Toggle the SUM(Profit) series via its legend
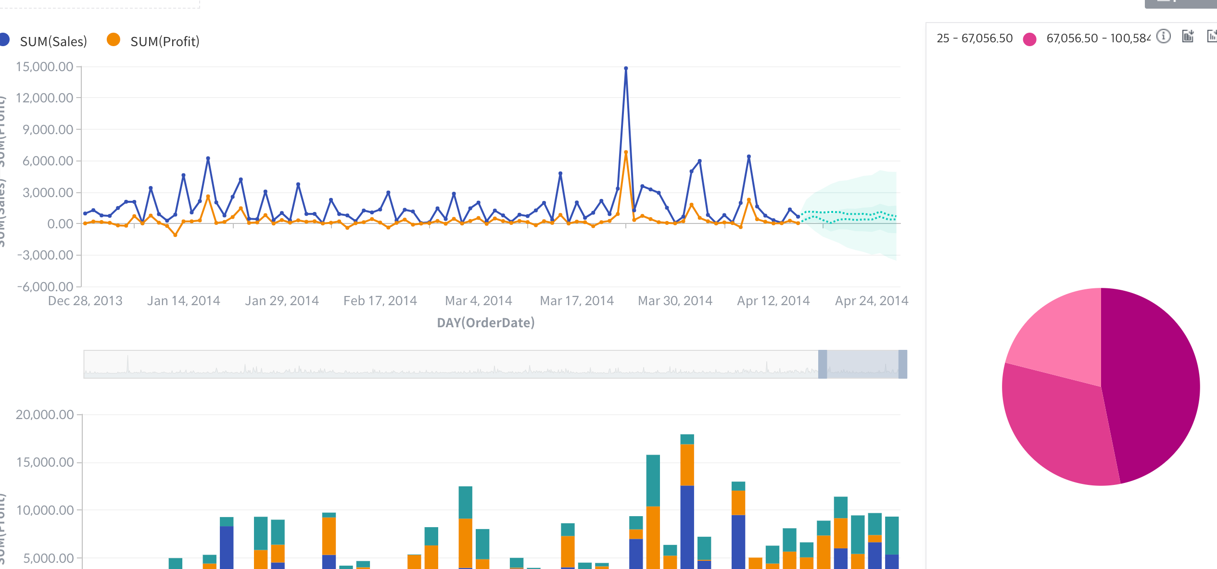 coord(166,41)
